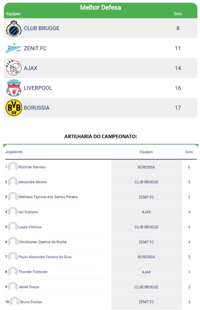
Task: Open the LIVERPOOL team name link
Action: pos(38,88)
